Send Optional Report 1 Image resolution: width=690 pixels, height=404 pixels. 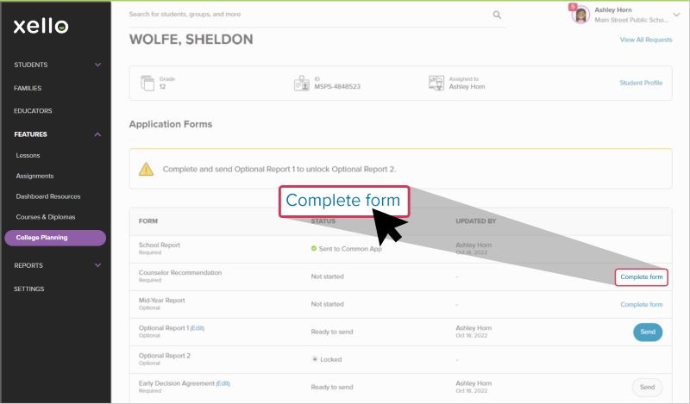[648, 332]
